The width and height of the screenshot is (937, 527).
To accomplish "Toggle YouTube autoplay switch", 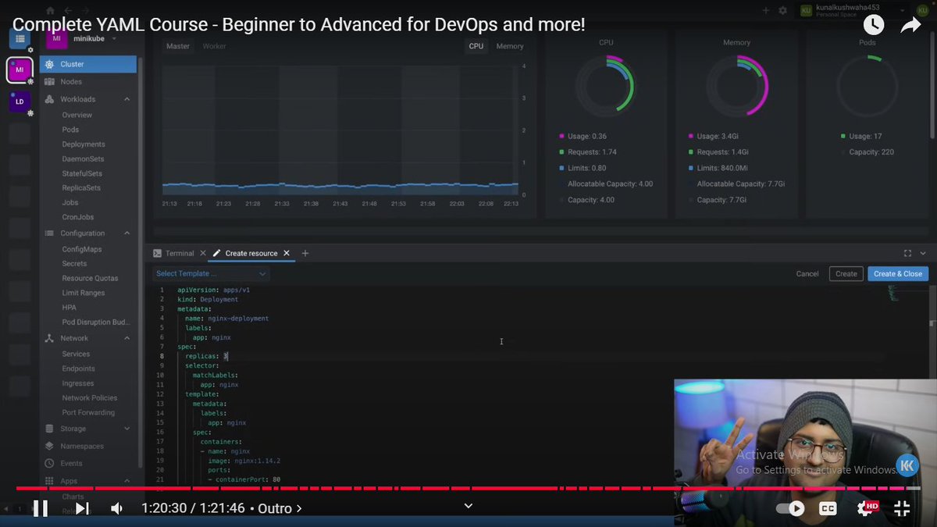I will (x=790, y=508).
